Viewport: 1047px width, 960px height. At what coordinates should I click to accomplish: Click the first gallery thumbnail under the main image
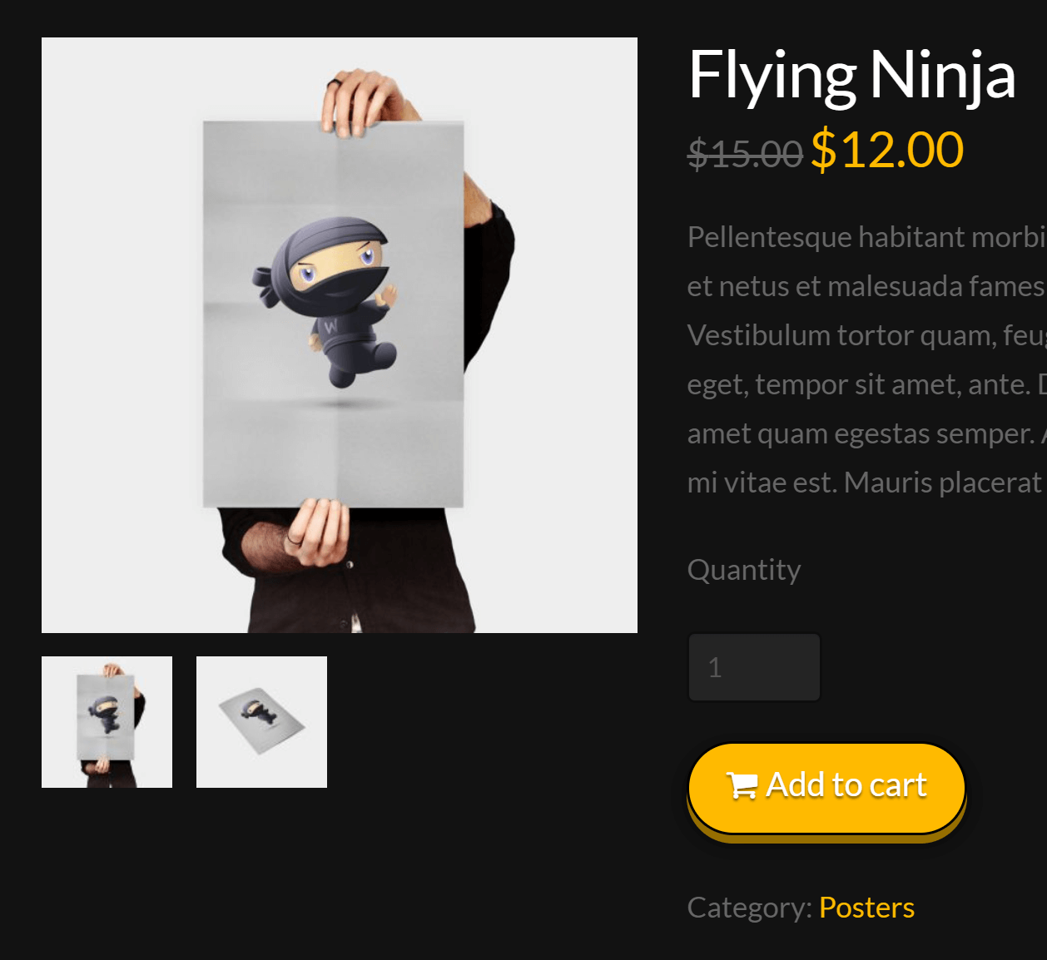point(107,721)
